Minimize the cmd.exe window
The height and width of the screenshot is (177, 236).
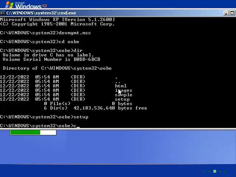[226, 13]
